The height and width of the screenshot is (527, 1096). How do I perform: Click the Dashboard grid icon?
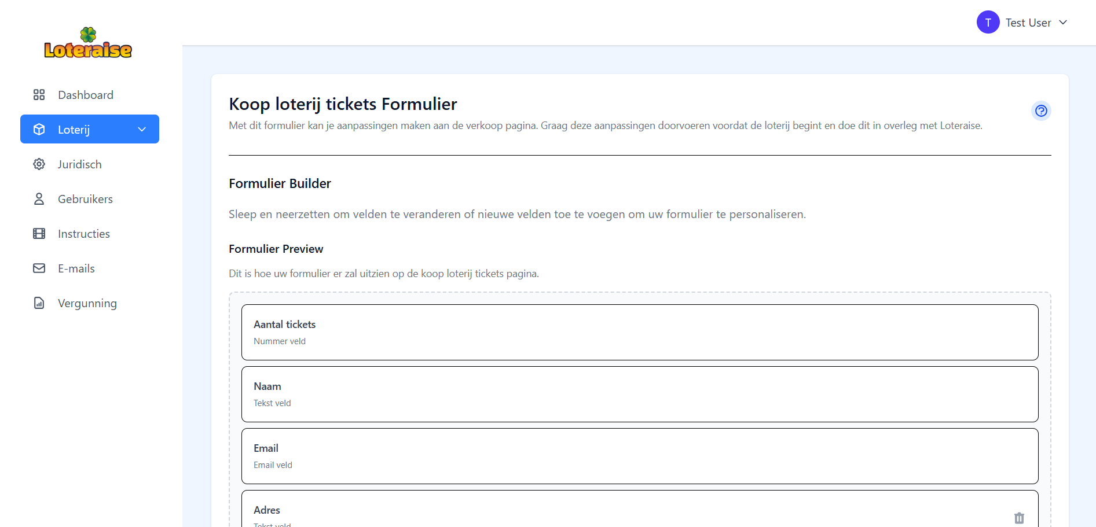click(39, 95)
